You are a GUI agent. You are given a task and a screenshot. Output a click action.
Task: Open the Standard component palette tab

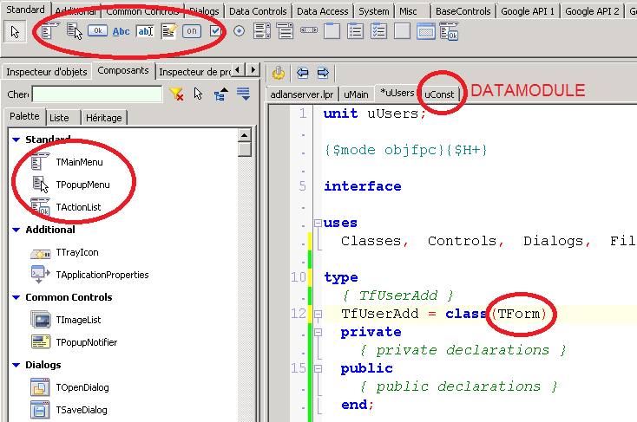click(x=25, y=10)
